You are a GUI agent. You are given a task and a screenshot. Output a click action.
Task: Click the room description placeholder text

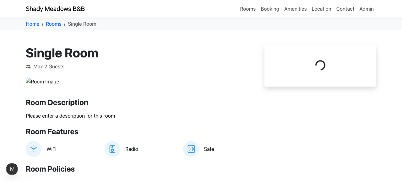[70, 116]
